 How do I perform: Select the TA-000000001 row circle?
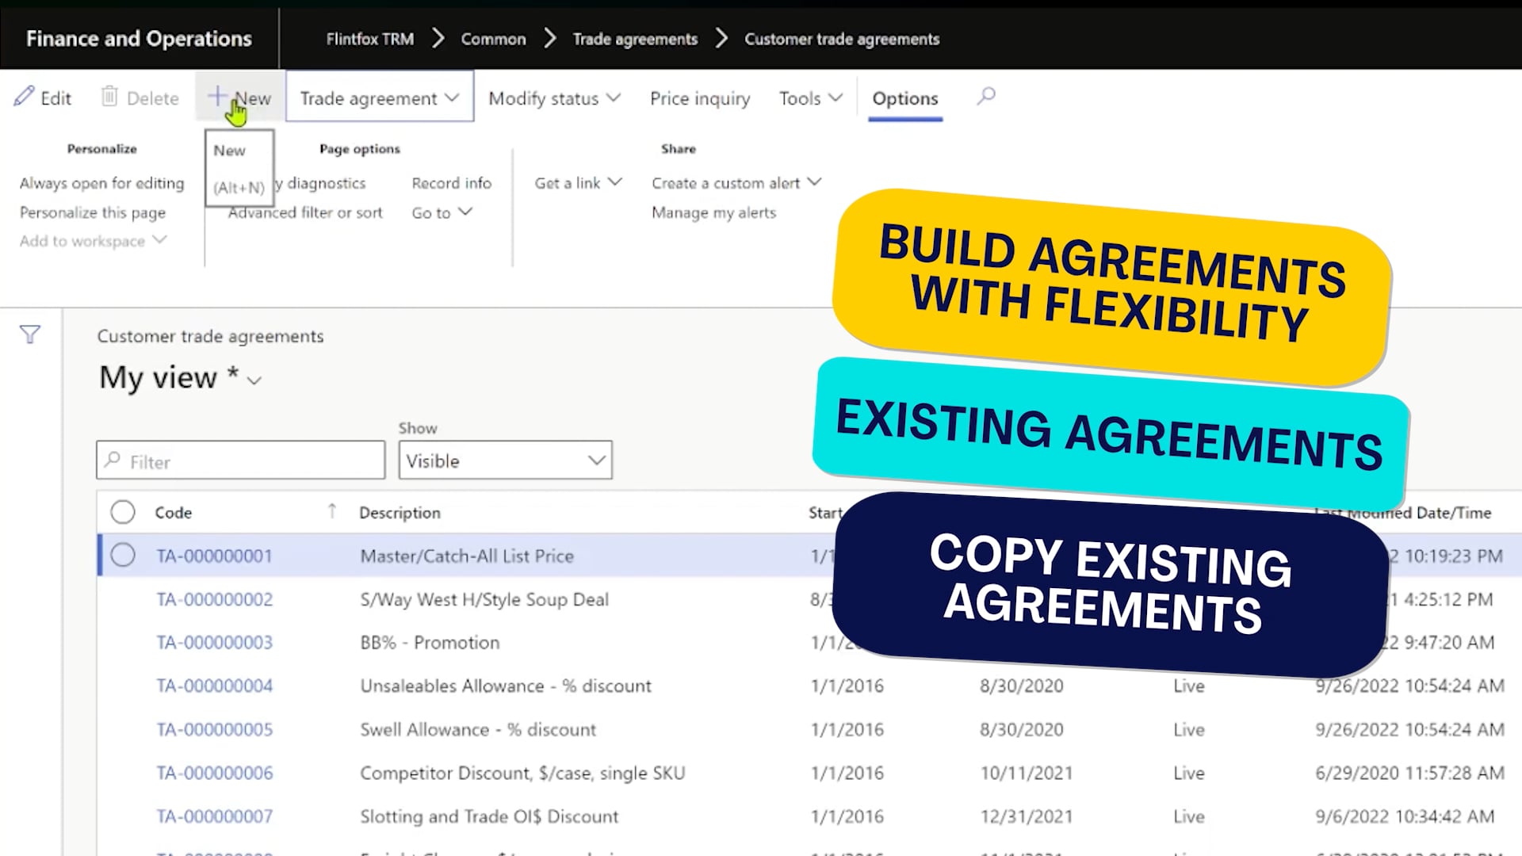coord(123,556)
